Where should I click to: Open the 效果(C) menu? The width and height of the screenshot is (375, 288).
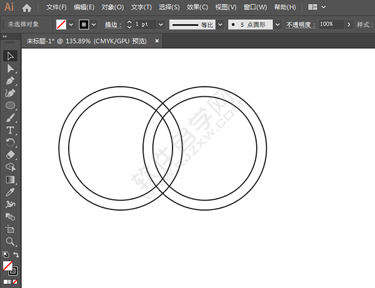pos(197,7)
